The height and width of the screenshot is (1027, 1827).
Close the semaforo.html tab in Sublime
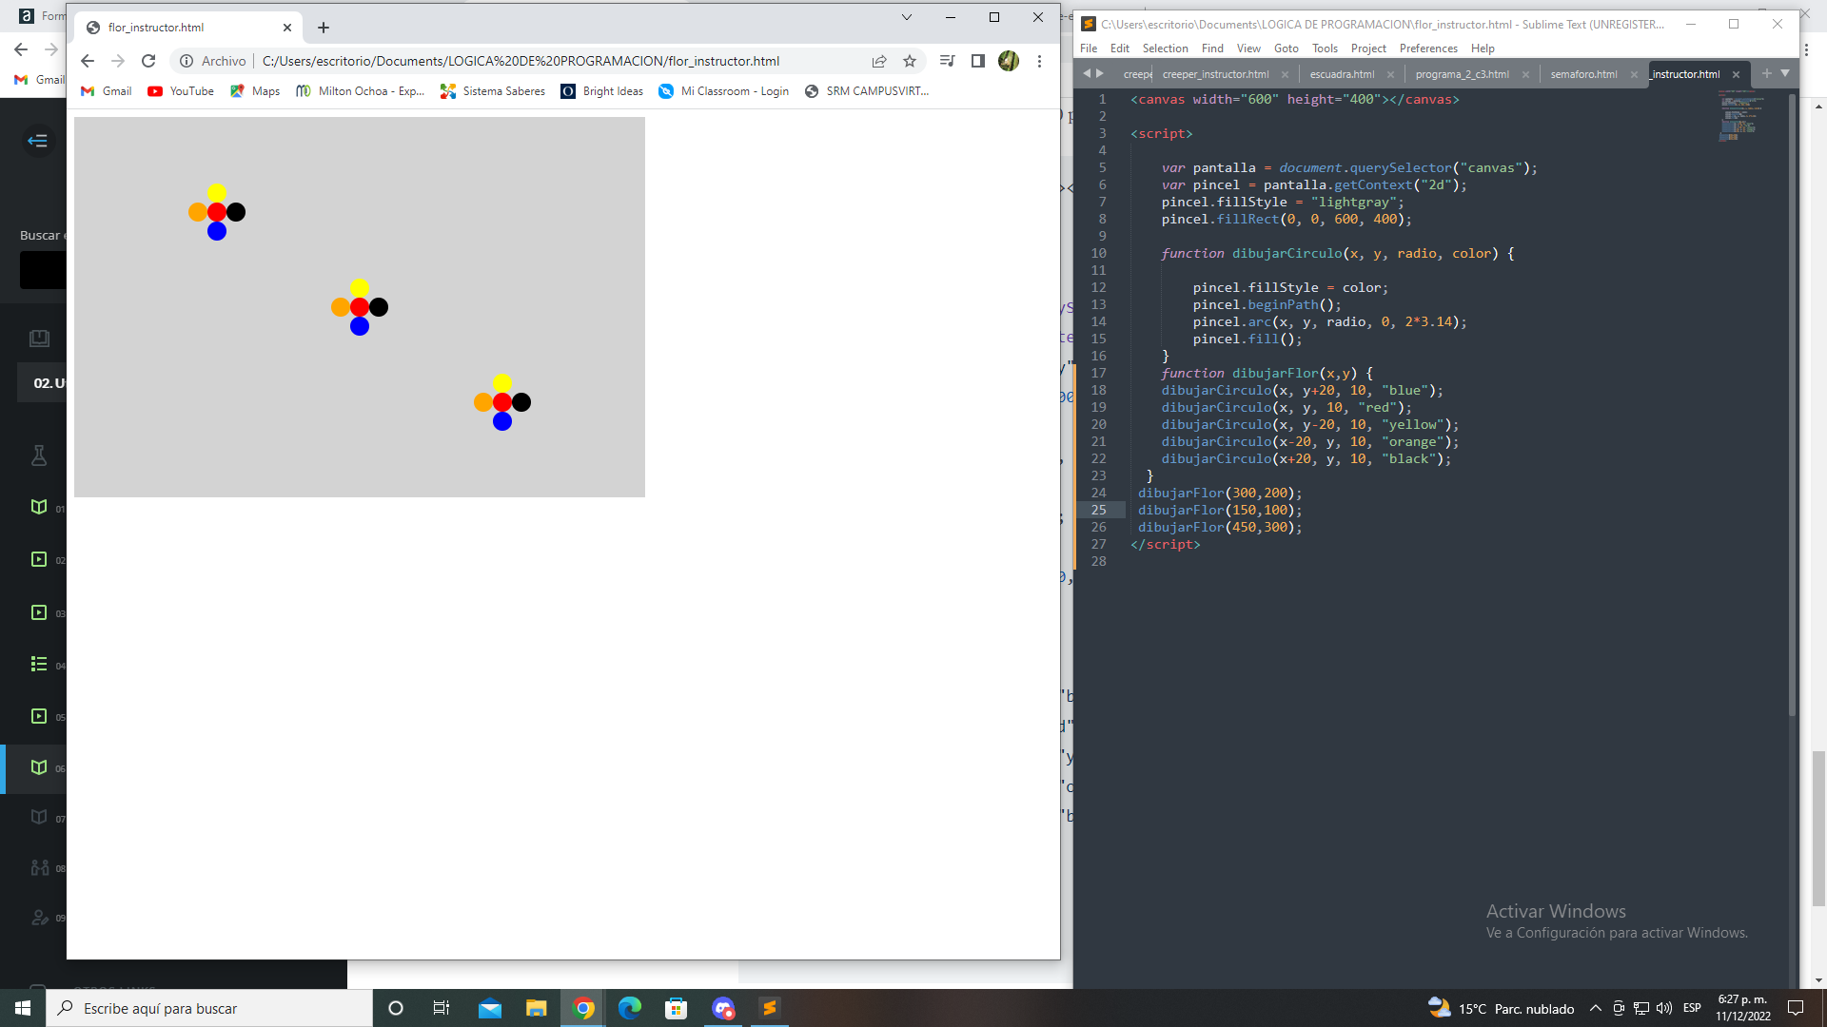tap(1634, 74)
